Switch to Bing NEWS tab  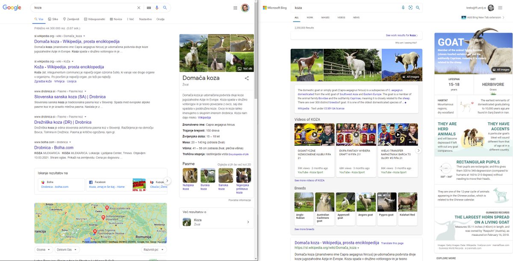[x=356, y=18]
